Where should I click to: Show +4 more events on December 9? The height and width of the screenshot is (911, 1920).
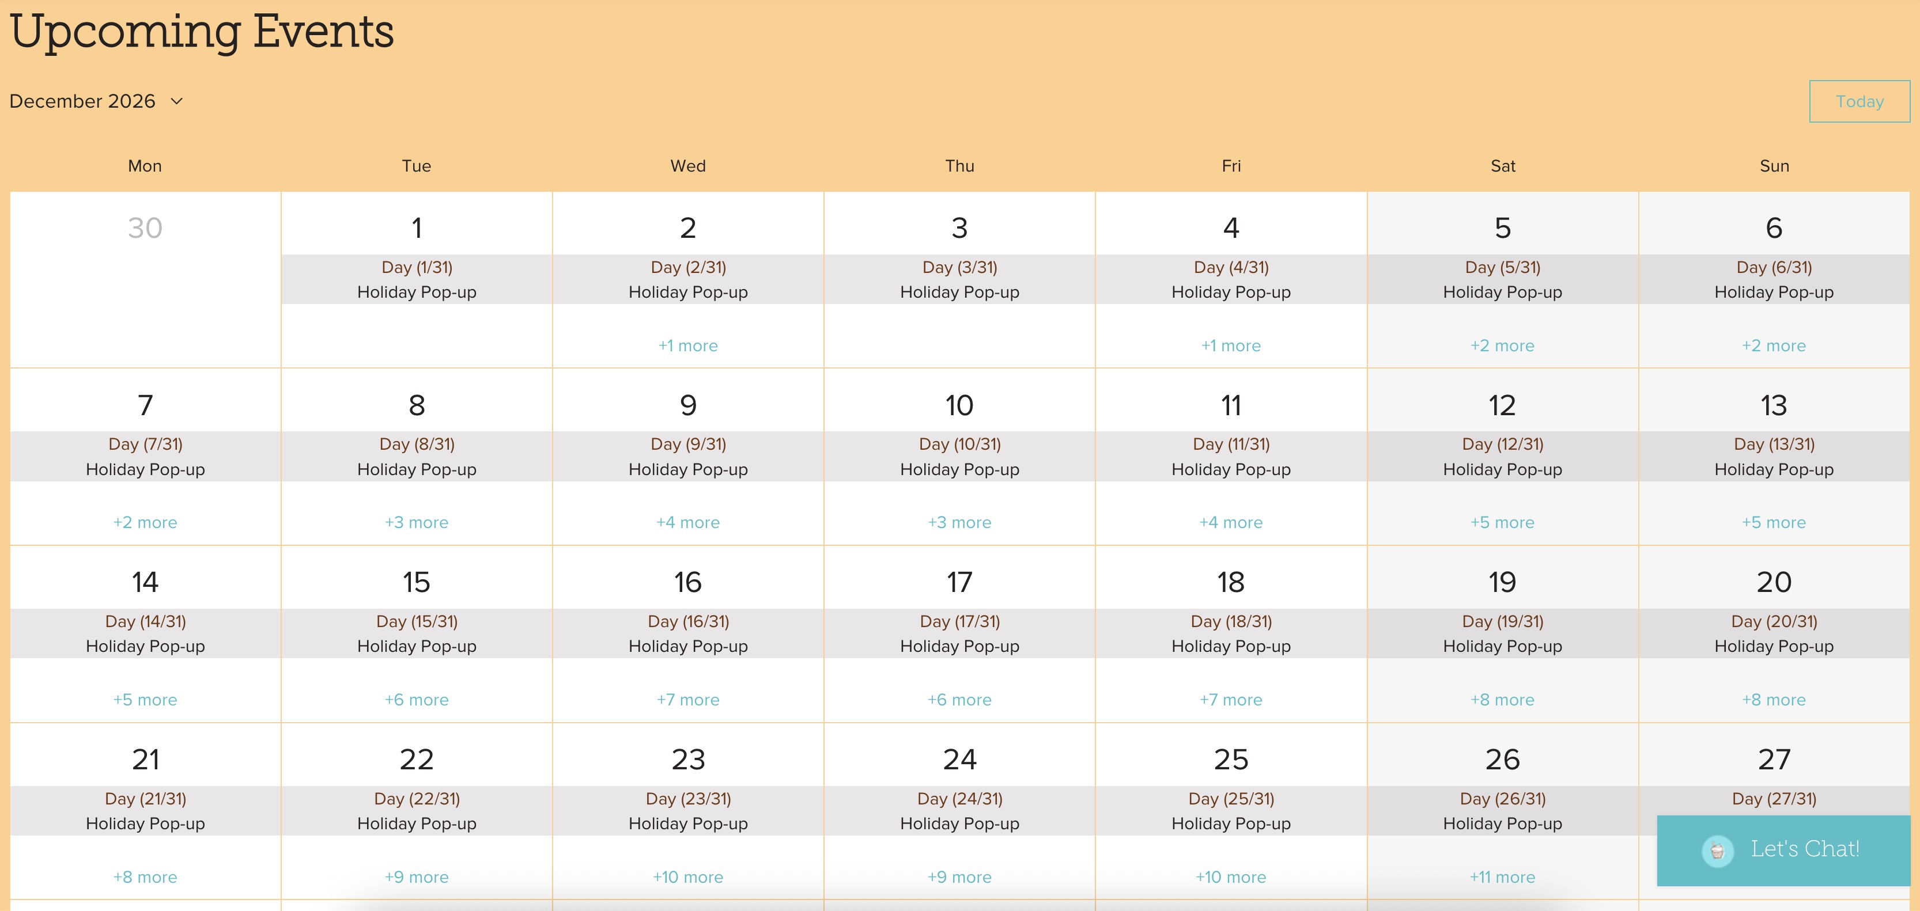pos(687,522)
